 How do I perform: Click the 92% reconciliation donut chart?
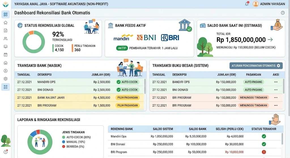coord(34,42)
